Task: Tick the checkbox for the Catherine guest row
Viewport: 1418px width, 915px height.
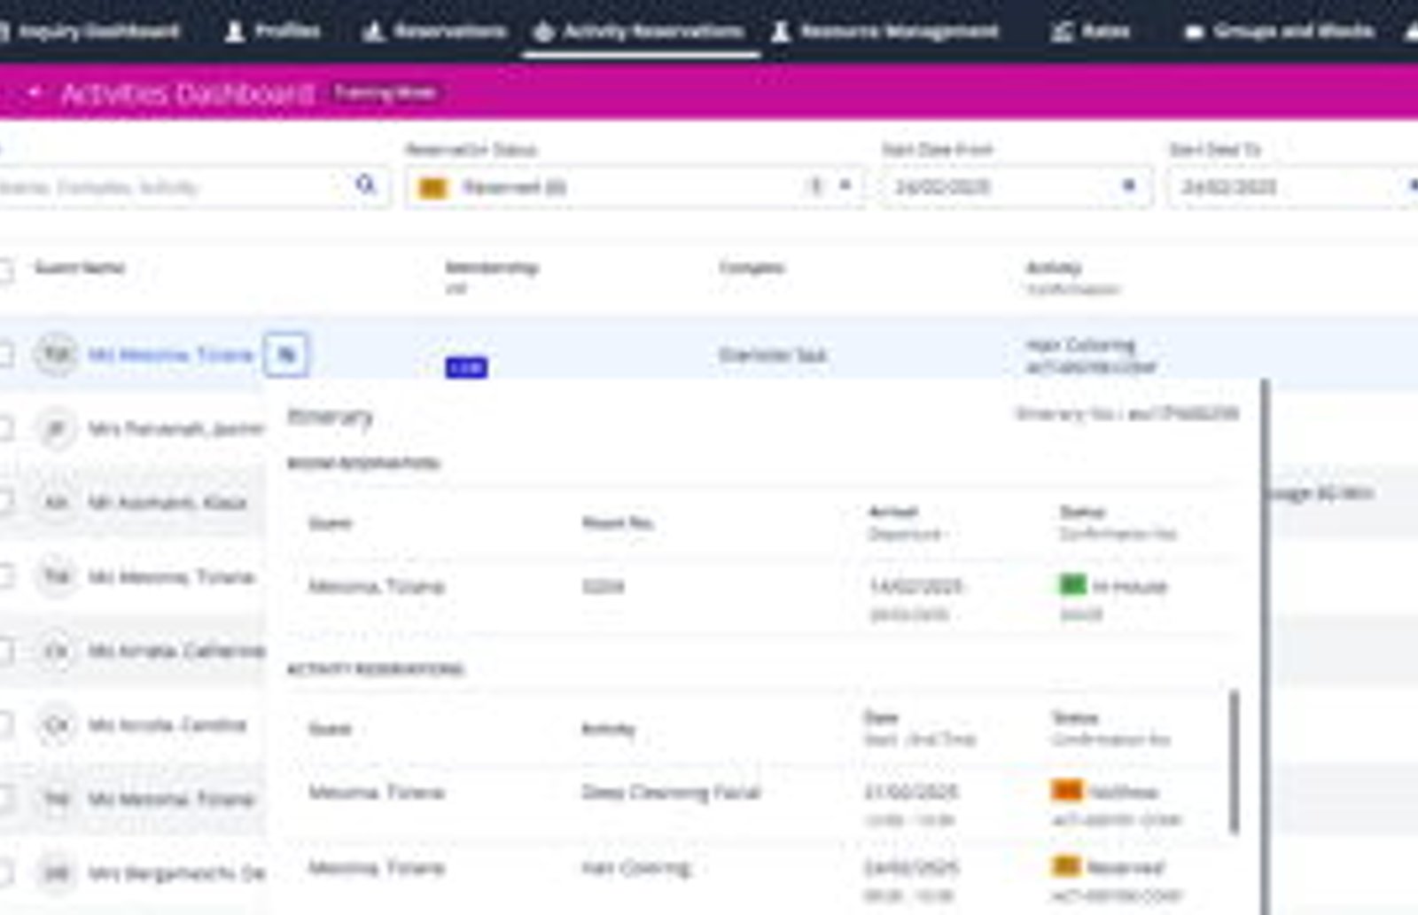Action: 5,652
